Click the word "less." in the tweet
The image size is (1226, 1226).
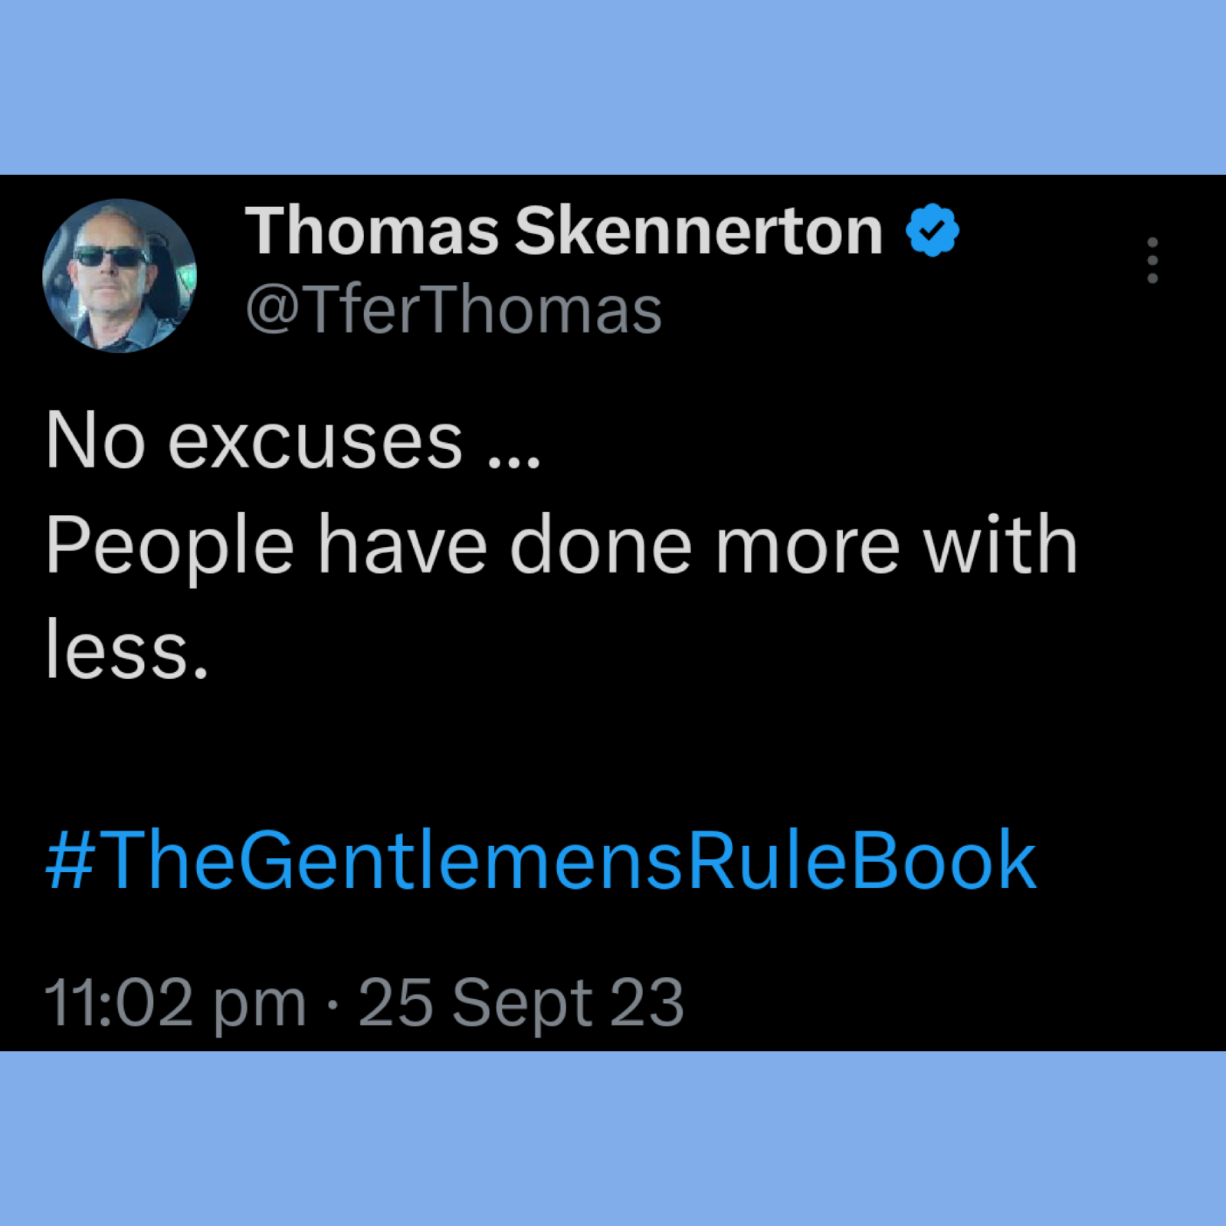point(127,649)
